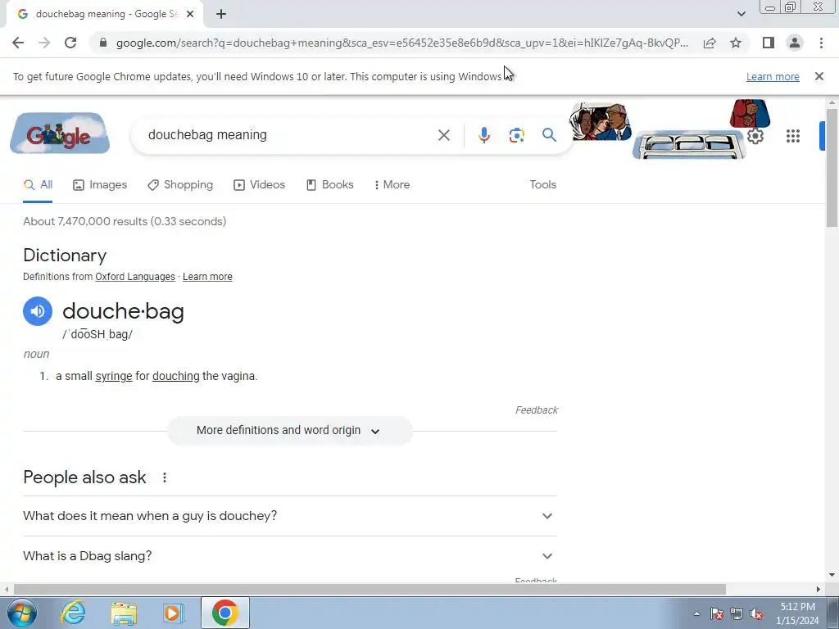839x629 pixels.
Task: Expand What does it mean when a guy is douchey
Action: [x=289, y=516]
